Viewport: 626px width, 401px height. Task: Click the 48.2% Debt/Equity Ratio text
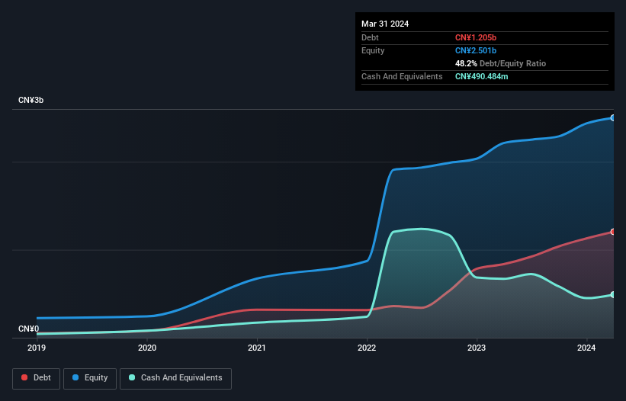tap(500, 63)
